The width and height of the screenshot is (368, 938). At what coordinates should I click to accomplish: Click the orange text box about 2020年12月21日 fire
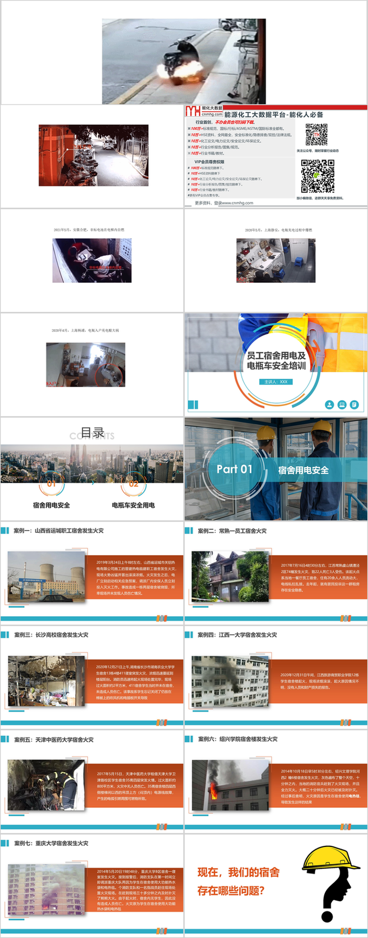coord(134,682)
